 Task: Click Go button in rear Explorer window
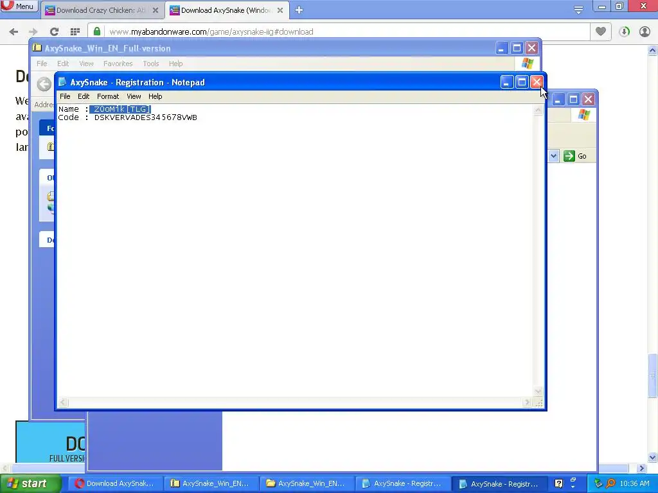tap(576, 156)
